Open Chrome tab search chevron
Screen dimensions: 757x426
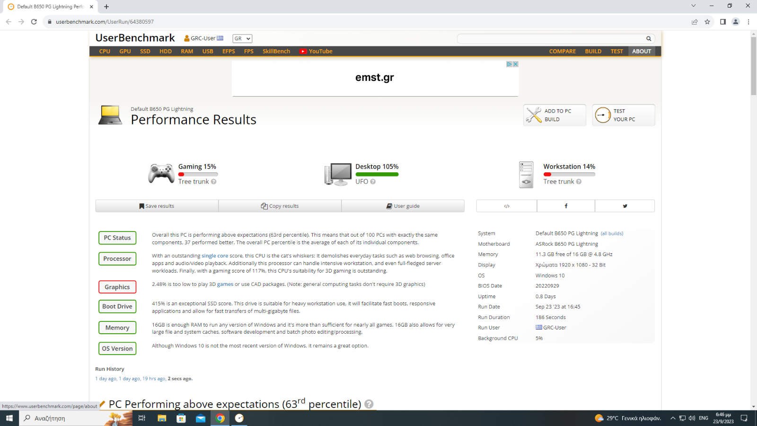tap(693, 6)
